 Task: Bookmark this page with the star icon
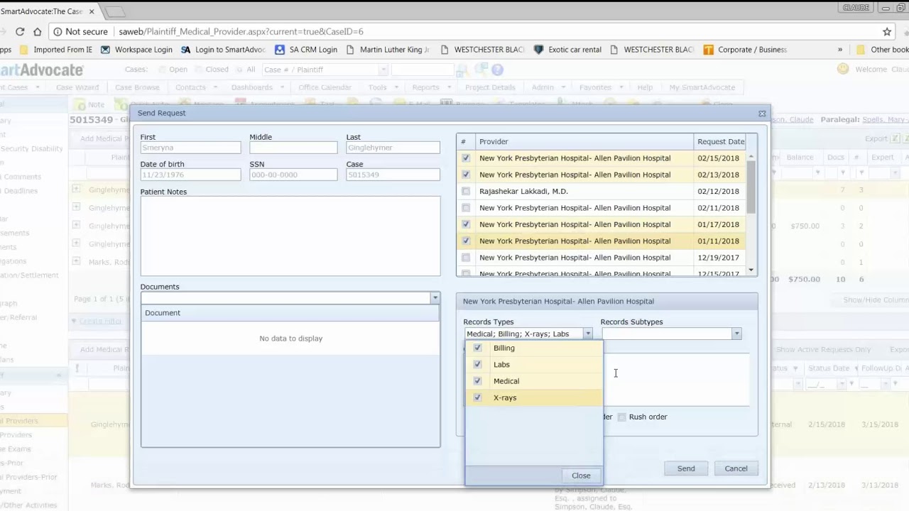pyautogui.click(x=887, y=31)
